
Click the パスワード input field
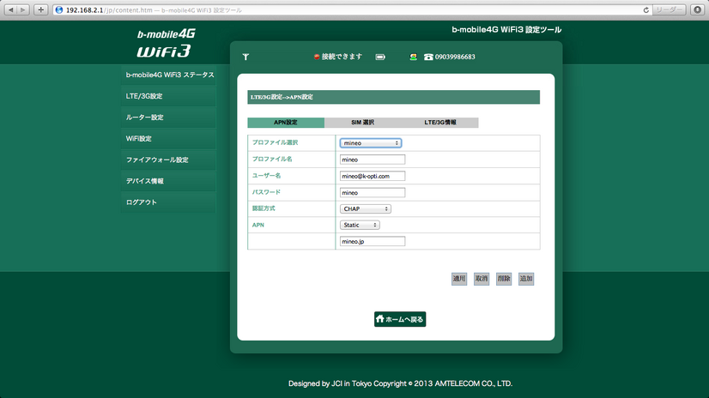pos(373,192)
